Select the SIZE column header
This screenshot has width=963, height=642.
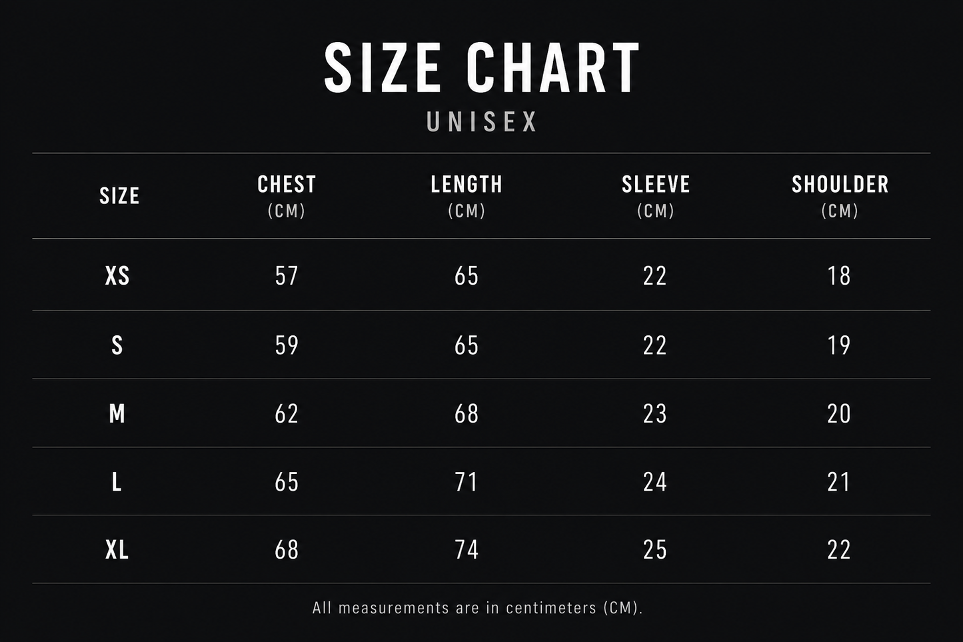coord(119,196)
